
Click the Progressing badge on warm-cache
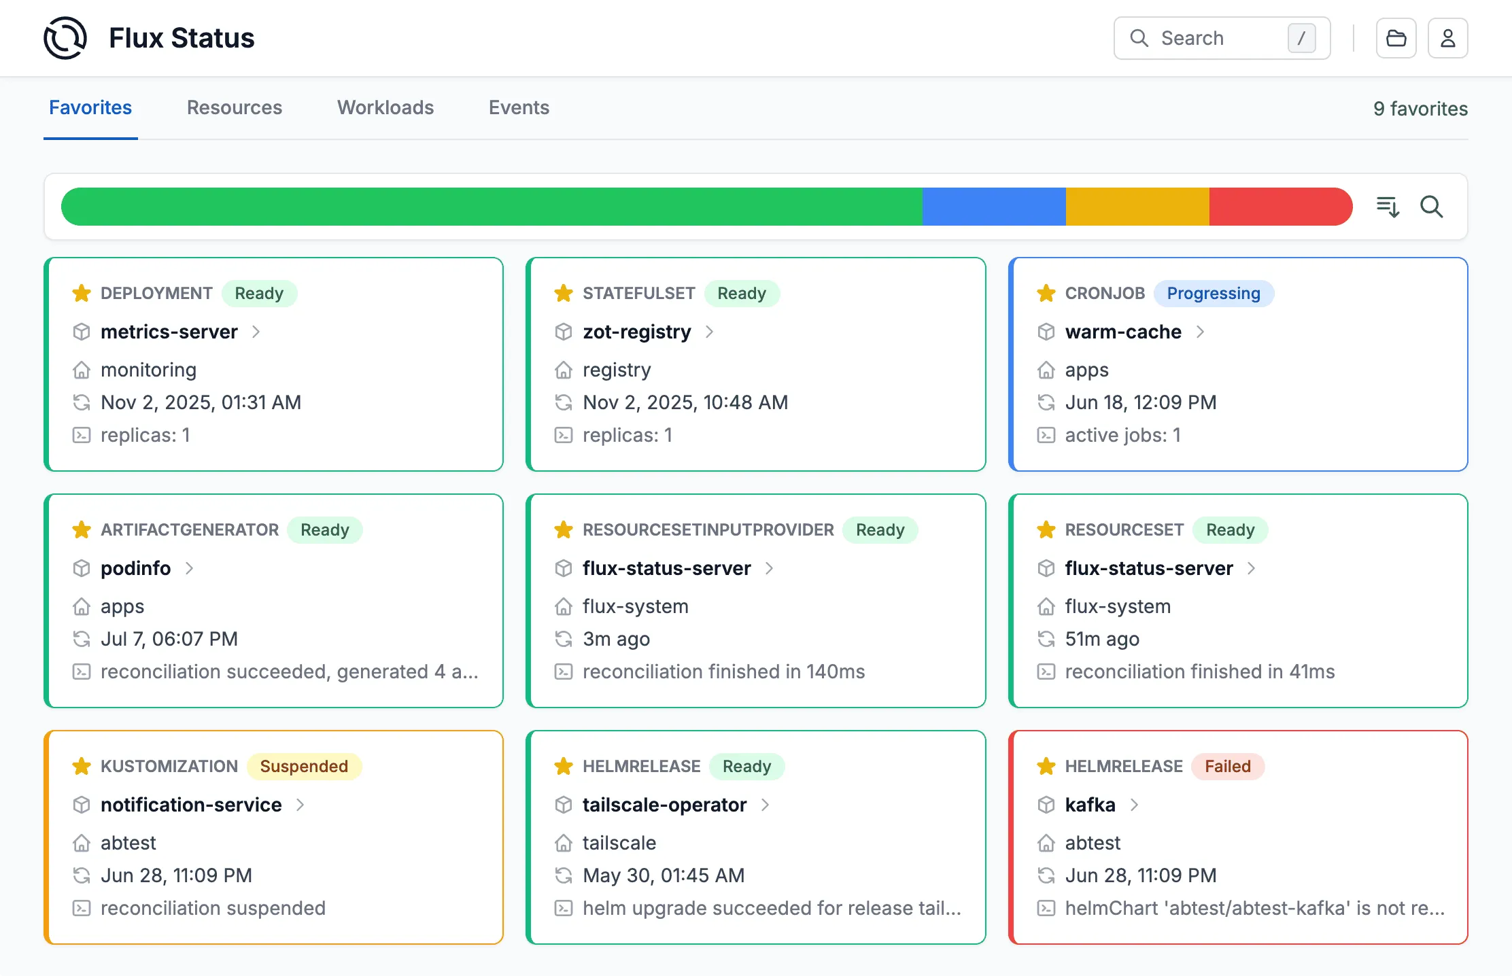pyautogui.click(x=1214, y=293)
